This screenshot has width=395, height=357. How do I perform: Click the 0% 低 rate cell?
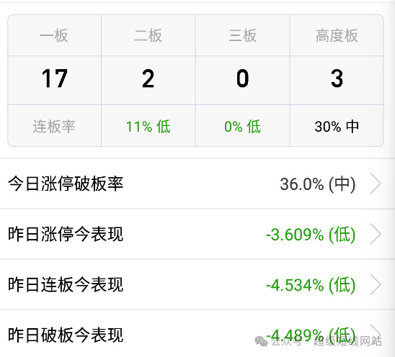243,126
